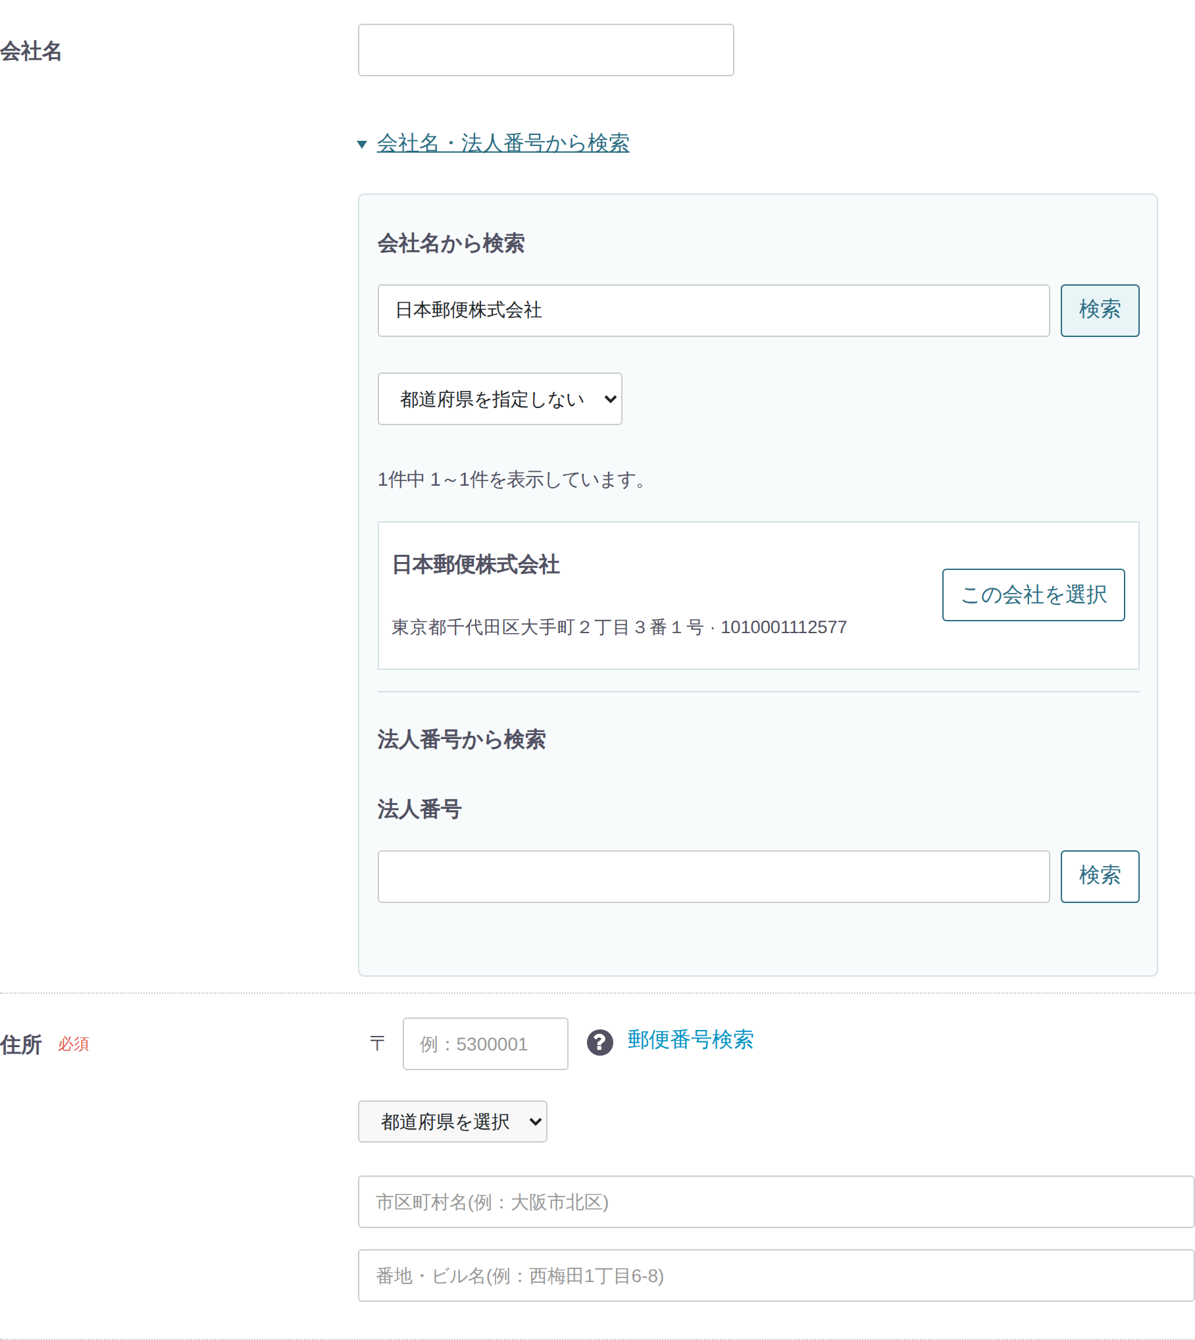The image size is (1195, 1340).
Task: Focus the company name search box containing 日本郵便株式会社
Action: point(713,311)
